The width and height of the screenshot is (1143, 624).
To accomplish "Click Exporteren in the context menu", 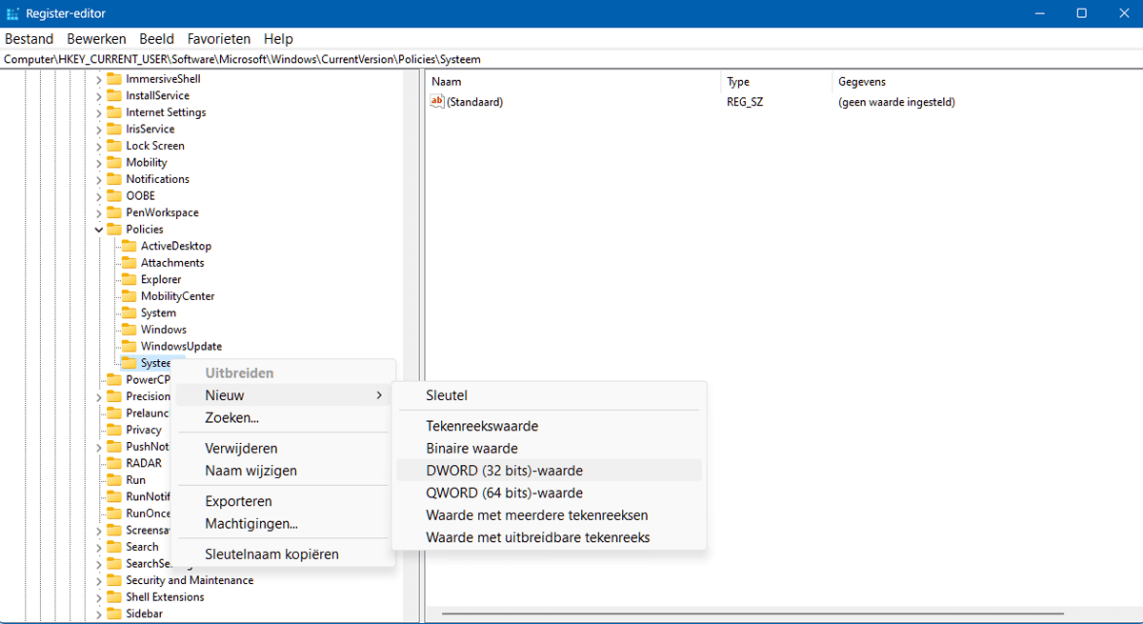I will [x=283, y=501].
